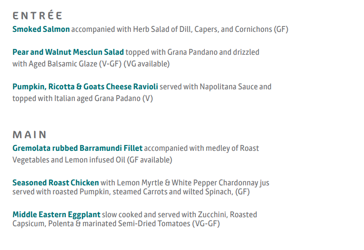Select the Middle Eastern Eggplant title
The width and height of the screenshot is (364, 250).
click(x=56, y=215)
